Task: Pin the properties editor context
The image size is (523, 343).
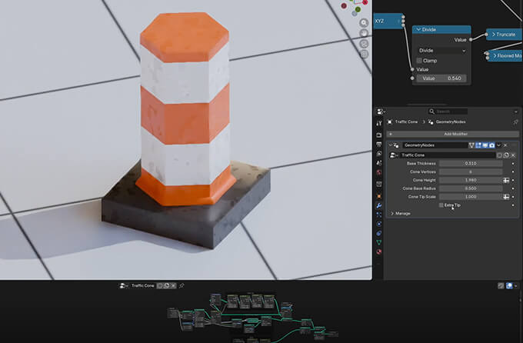Action: (515, 122)
